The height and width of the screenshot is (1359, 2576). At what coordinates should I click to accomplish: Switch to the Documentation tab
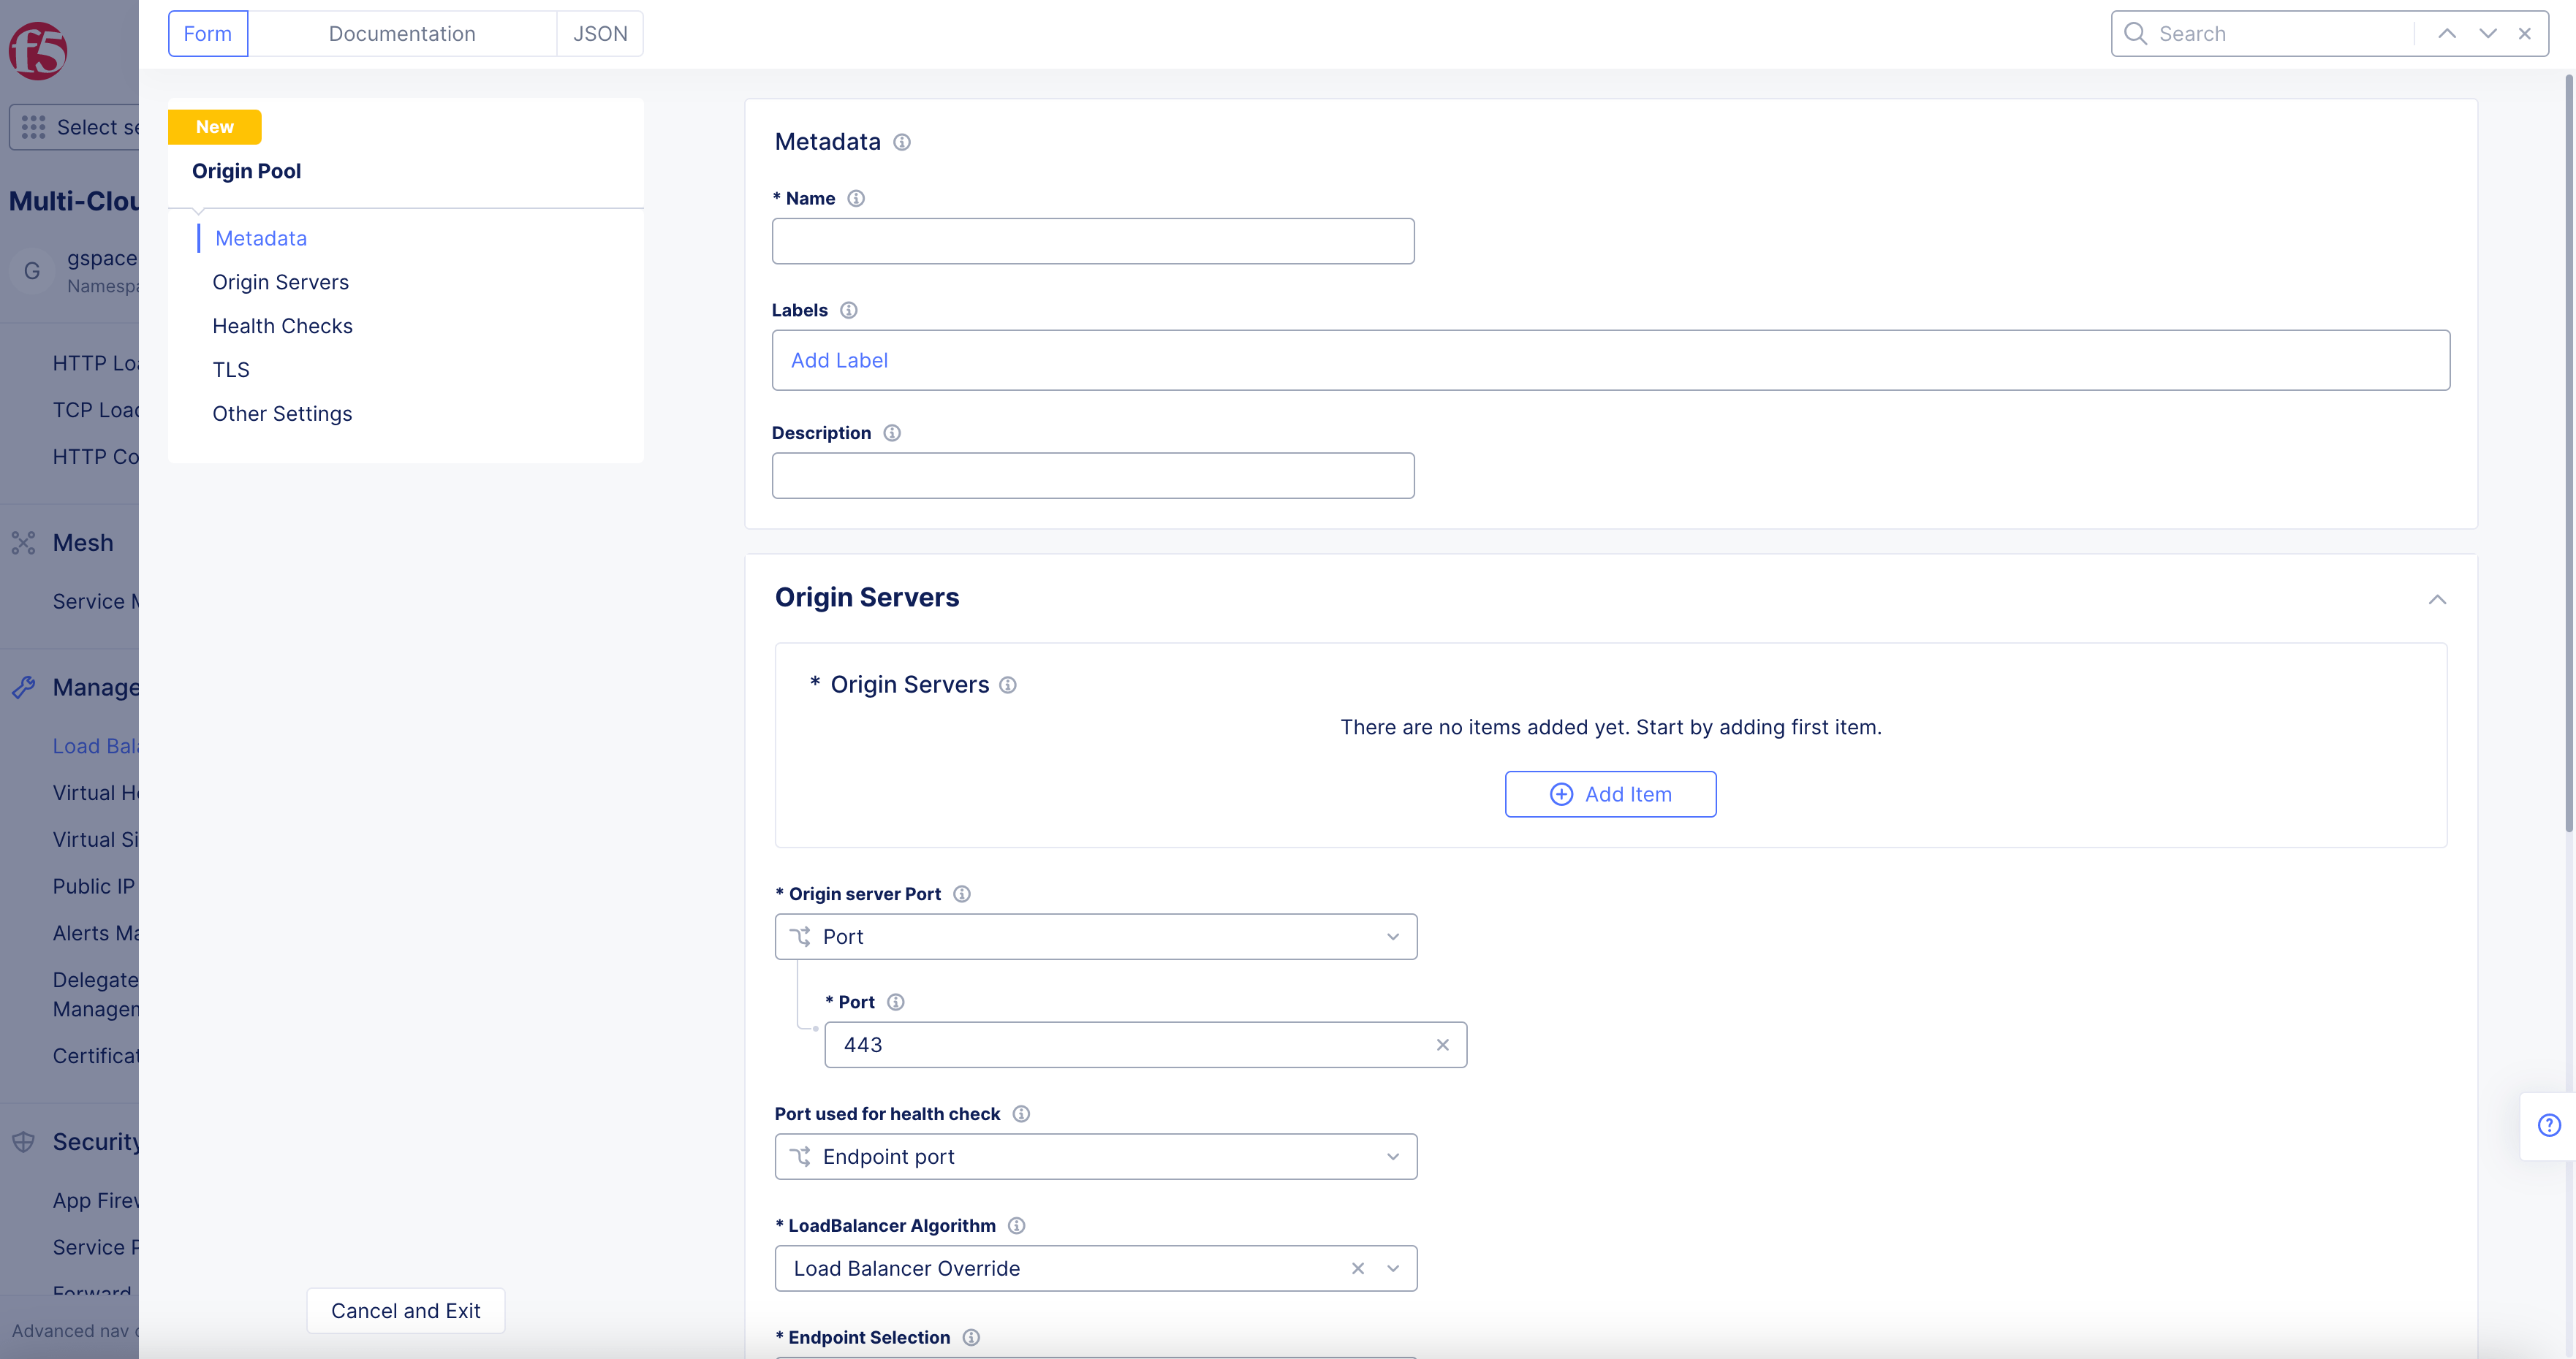click(402, 34)
